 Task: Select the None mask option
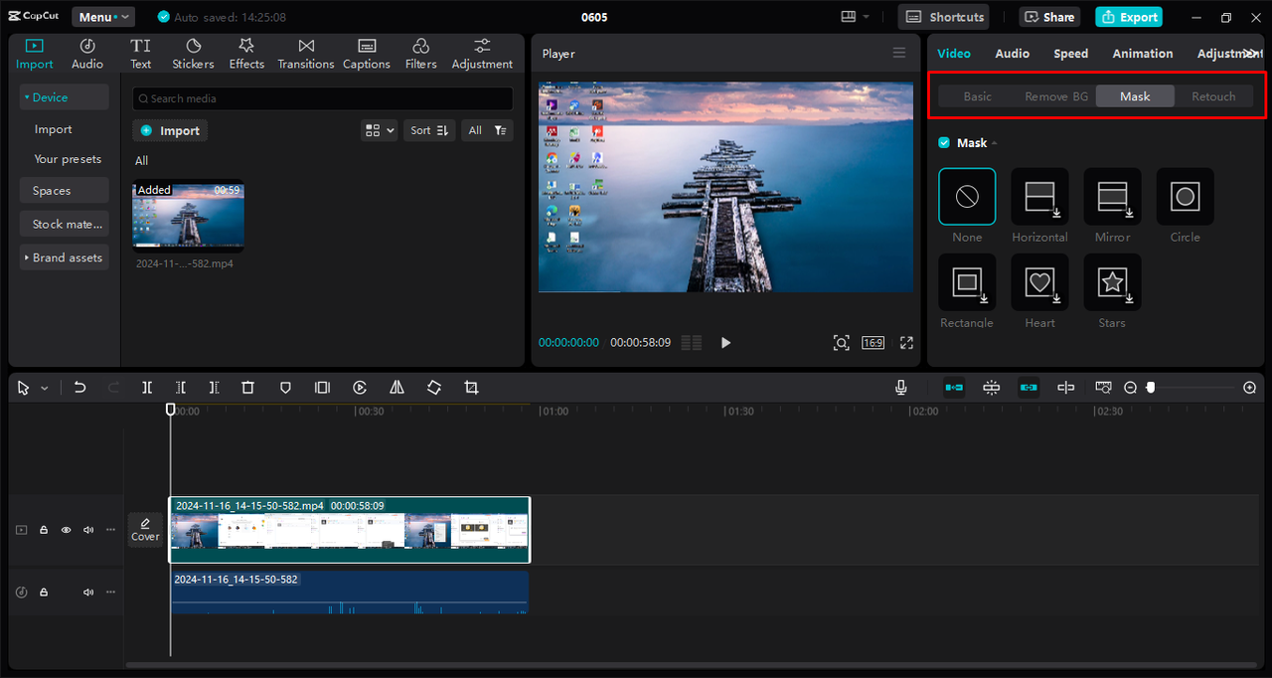click(967, 197)
